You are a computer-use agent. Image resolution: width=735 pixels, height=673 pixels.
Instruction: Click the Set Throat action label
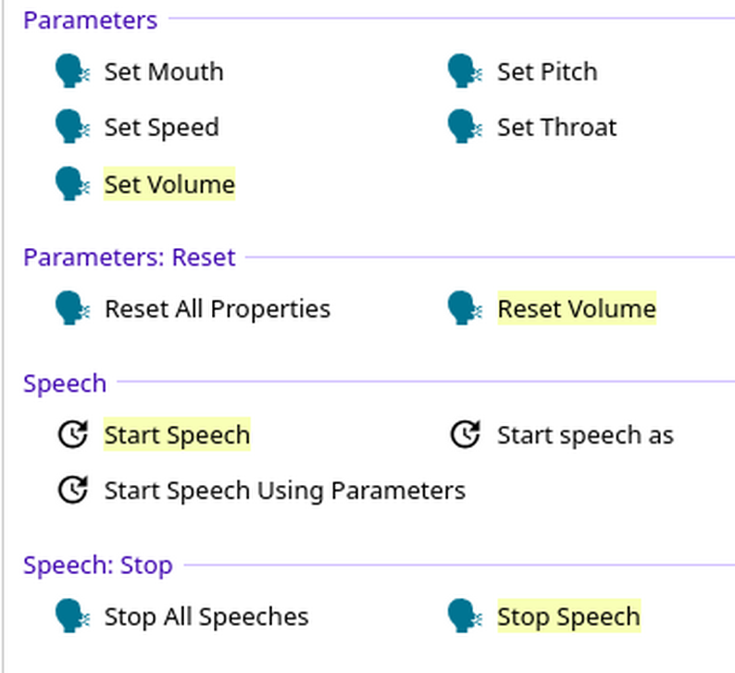point(556,127)
